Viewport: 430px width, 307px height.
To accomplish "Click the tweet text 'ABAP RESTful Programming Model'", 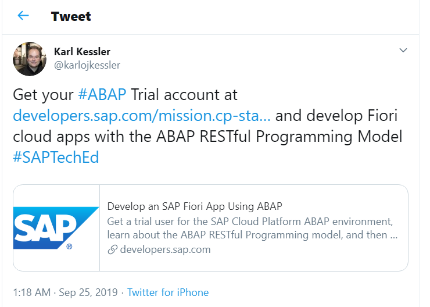I will coord(279,137).
